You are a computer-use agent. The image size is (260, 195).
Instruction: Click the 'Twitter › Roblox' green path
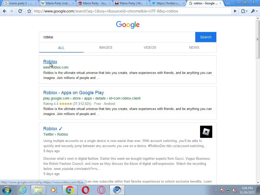click(x=56, y=134)
